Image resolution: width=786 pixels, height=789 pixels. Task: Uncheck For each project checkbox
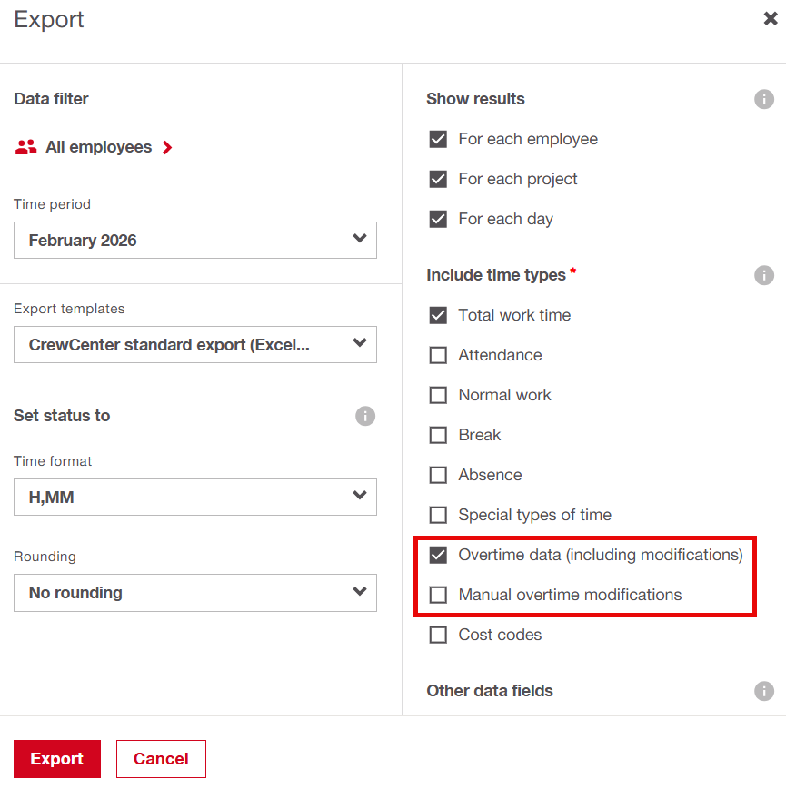coord(438,179)
